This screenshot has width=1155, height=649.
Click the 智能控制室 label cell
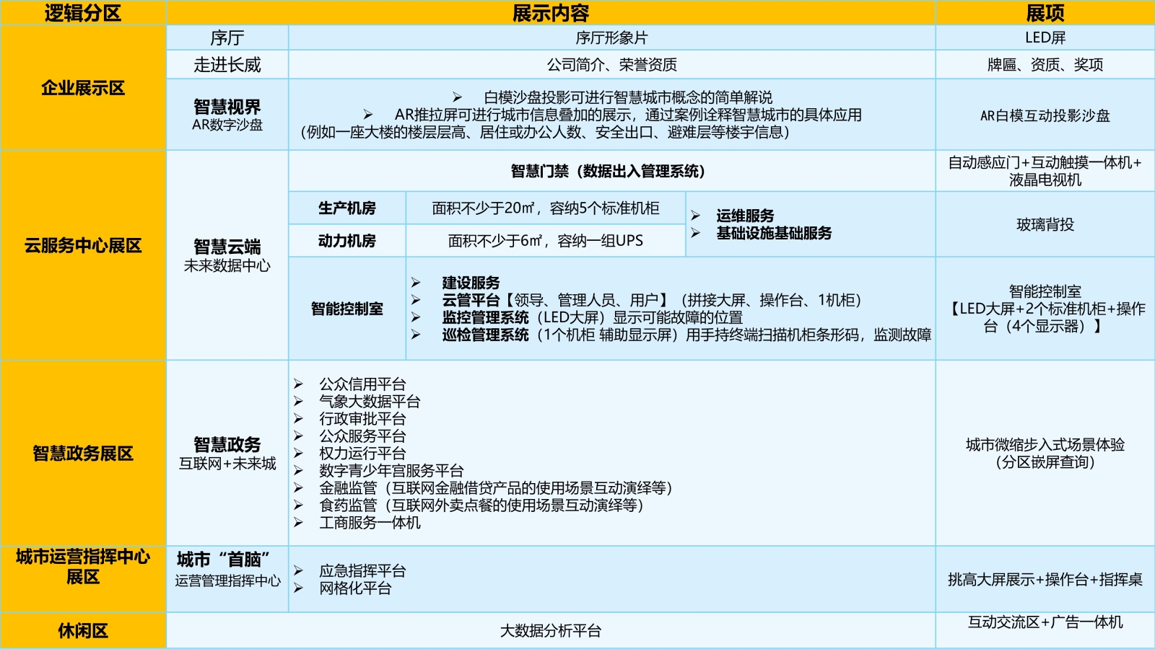click(347, 309)
